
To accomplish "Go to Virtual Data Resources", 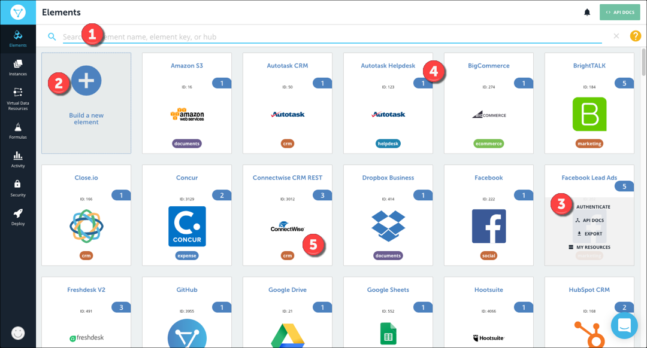I will click(18, 99).
